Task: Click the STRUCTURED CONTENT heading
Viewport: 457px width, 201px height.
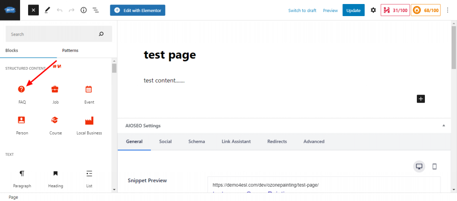Action: [x=25, y=68]
